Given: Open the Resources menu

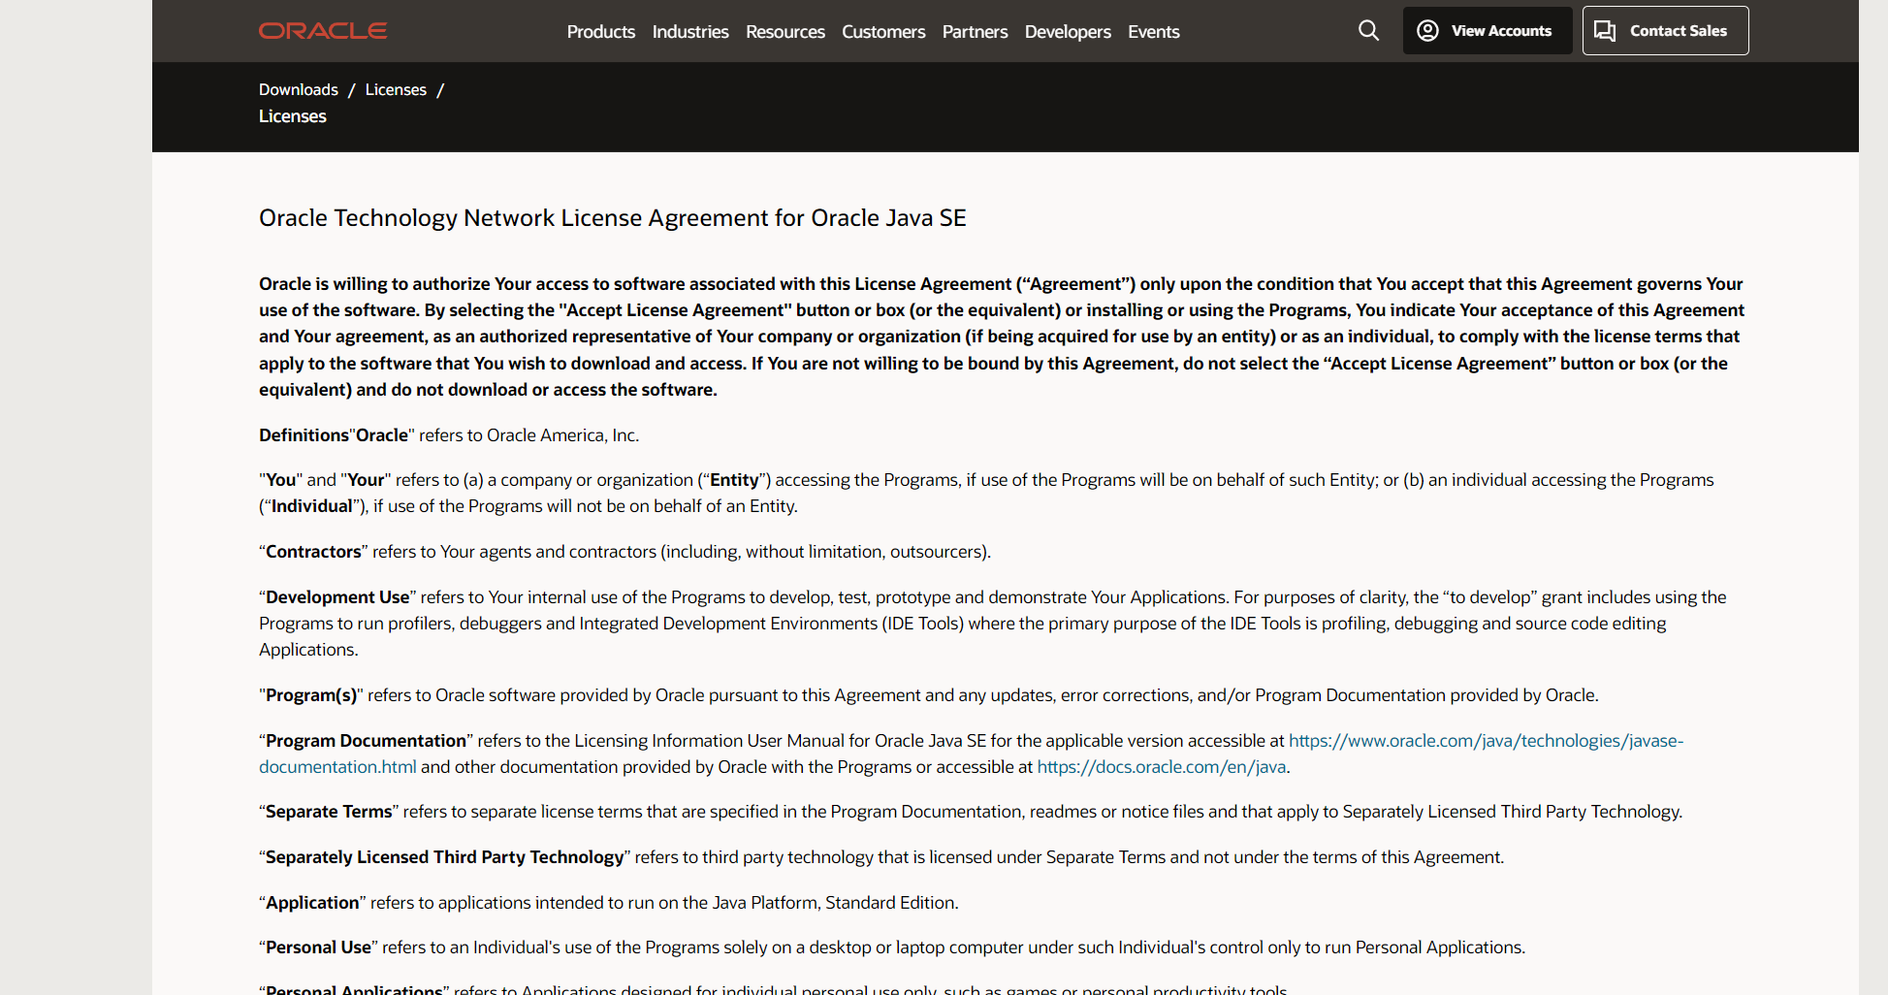Looking at the screenshot, I should tap(785, 32).
